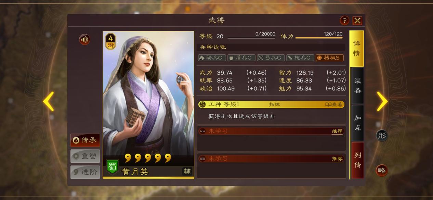The height and width of the screenshot is (200, 433).
Task: Select the 骑兵C cavalry aptitude icon
Action: click(212, 58)
